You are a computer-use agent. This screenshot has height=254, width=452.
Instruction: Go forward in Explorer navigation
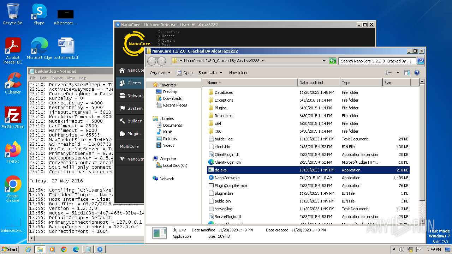161,61
